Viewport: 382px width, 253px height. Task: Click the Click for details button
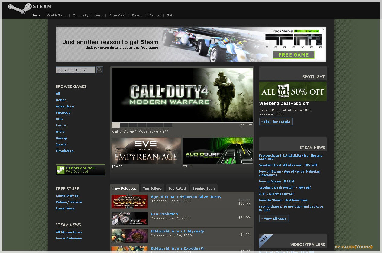click(x=276, y=122)
